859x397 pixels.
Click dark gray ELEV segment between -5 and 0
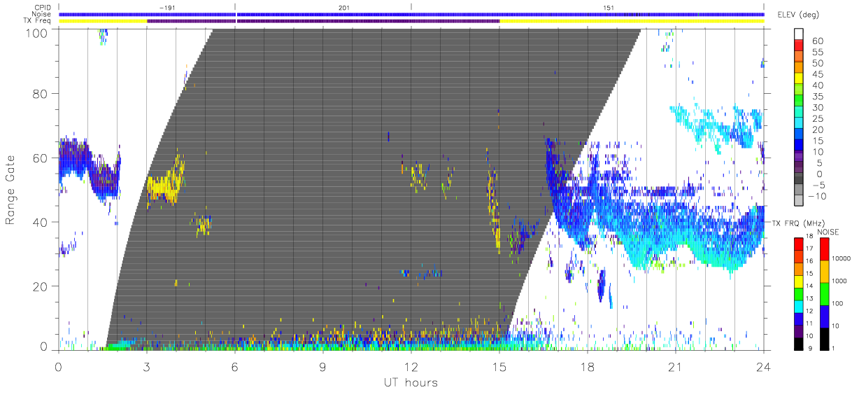pos(799,179)
